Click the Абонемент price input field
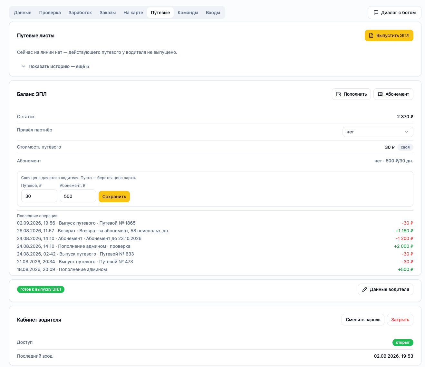 click(x=78, y=196)
